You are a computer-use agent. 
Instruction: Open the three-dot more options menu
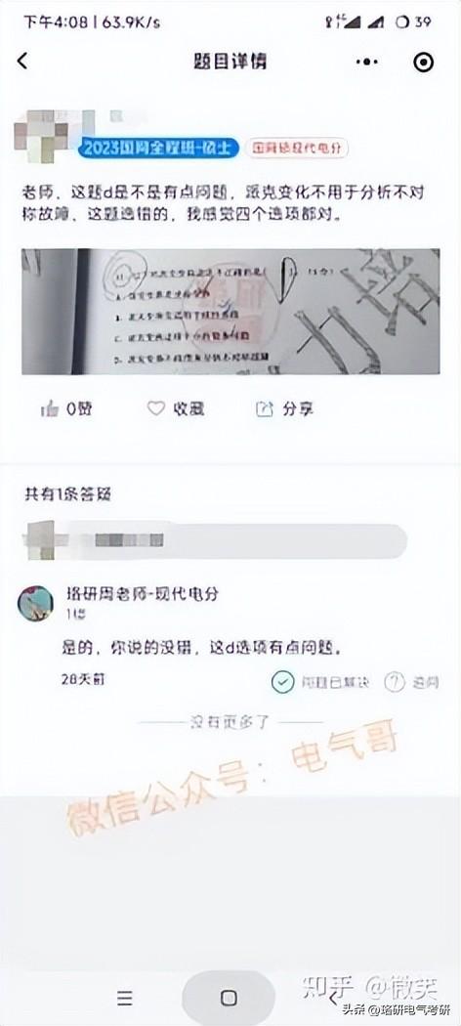click(367, 62)
